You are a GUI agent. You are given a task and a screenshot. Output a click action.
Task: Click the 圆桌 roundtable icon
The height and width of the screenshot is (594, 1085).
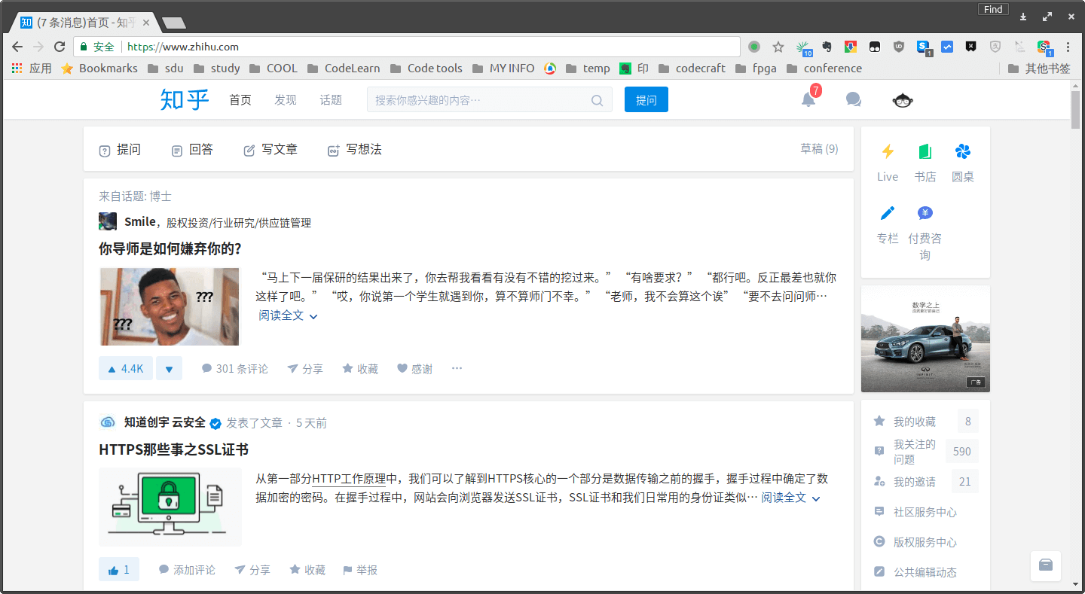click(x=963, y=153)
